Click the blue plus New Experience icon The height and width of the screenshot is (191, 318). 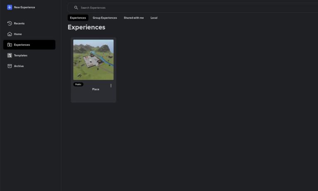[10, 7]
